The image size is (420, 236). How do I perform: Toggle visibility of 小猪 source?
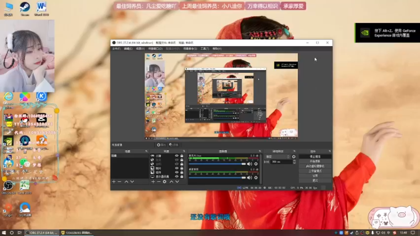(176, 156)
